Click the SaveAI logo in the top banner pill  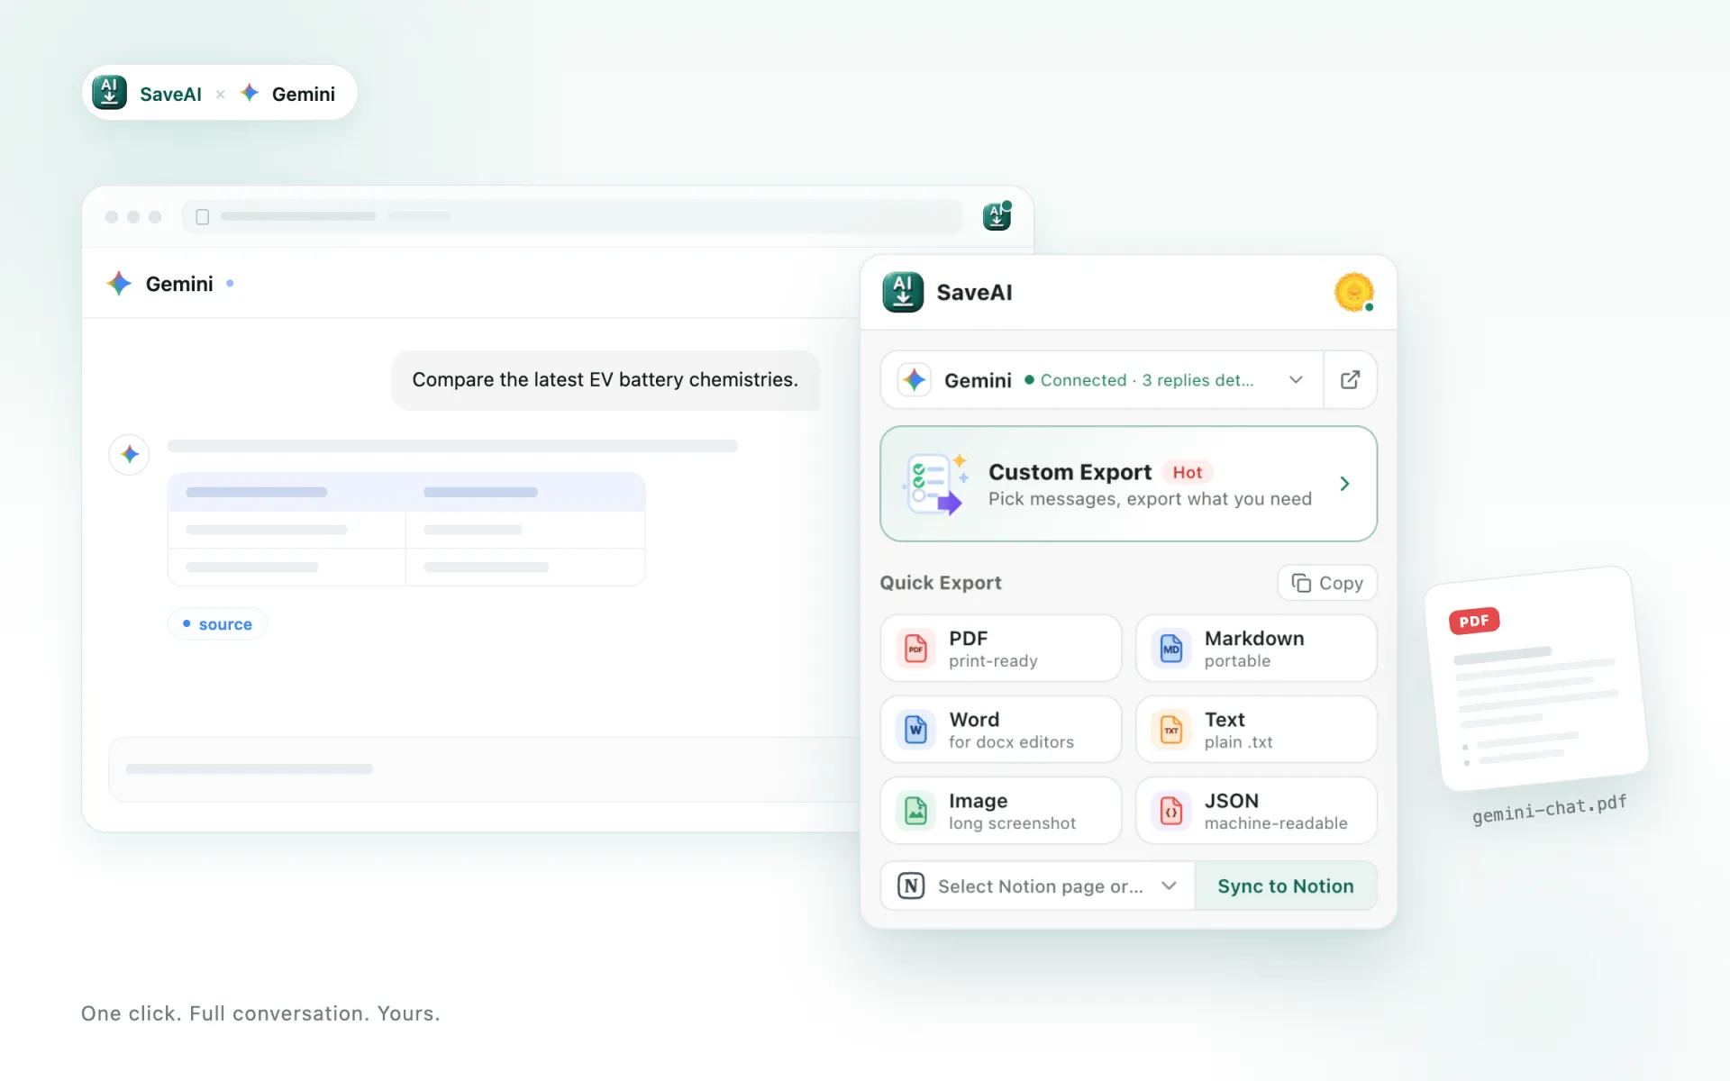[x=110, y=93]
